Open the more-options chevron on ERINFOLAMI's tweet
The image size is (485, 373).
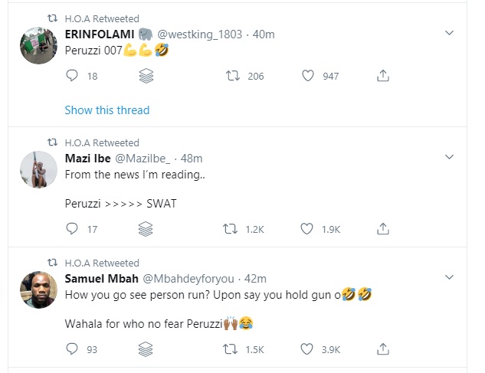451,34
